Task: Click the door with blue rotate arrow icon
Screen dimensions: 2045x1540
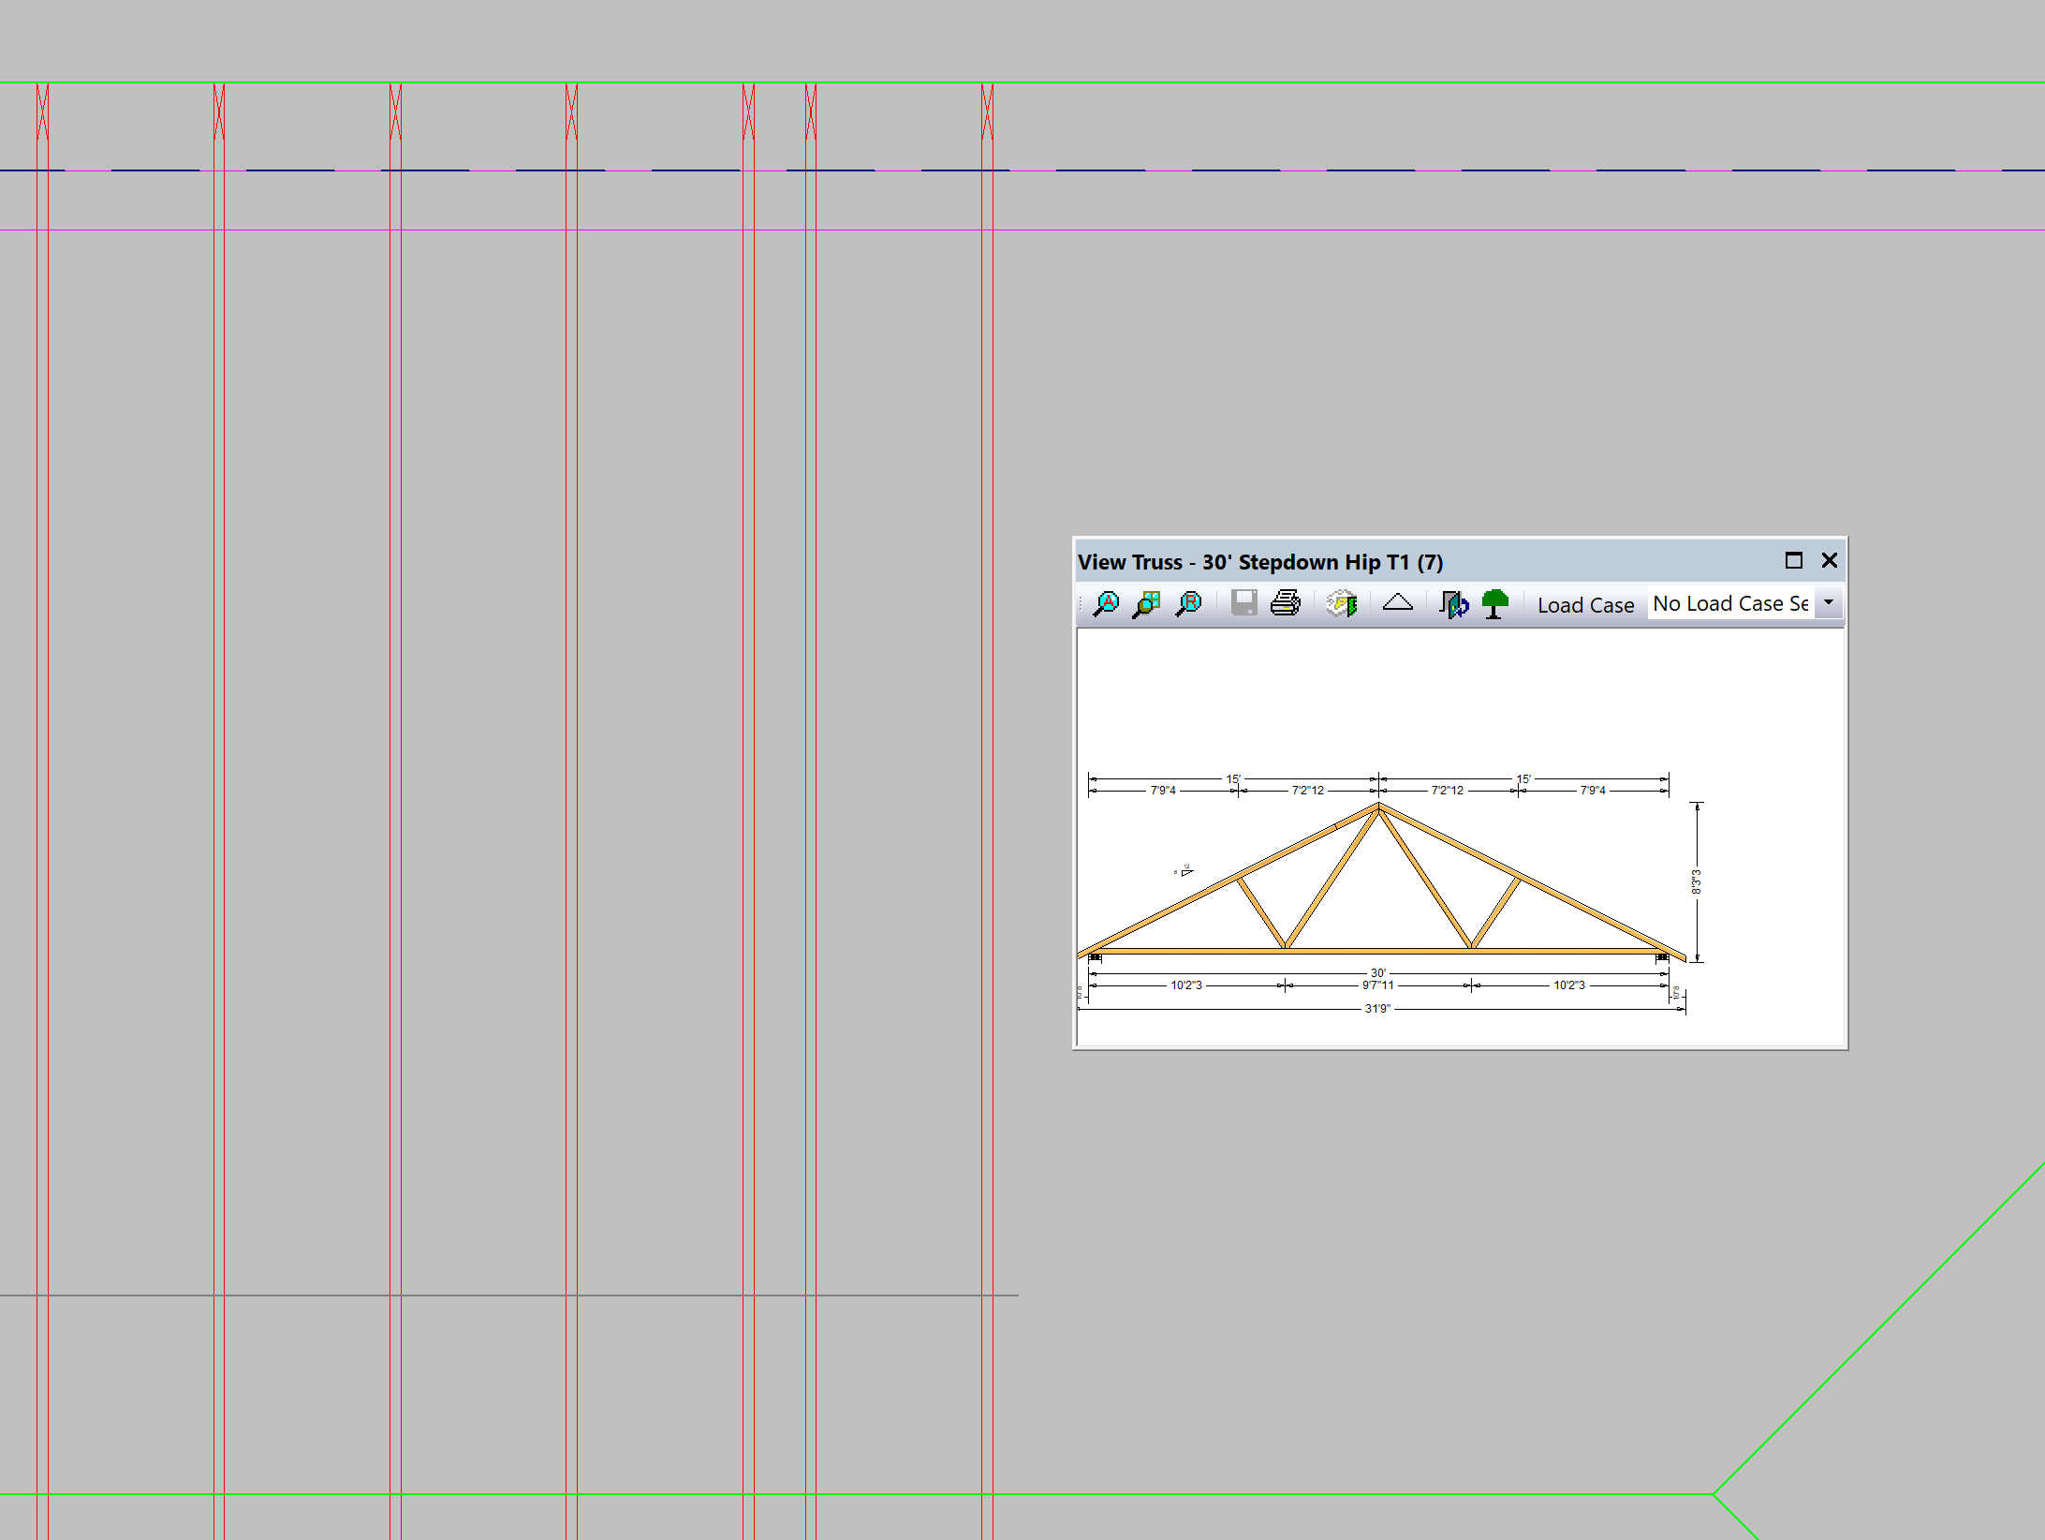Action: (x=1454, y=604)
